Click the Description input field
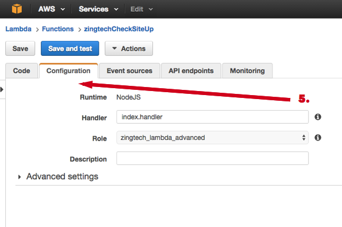342x227 pixels. click(213, 158)
